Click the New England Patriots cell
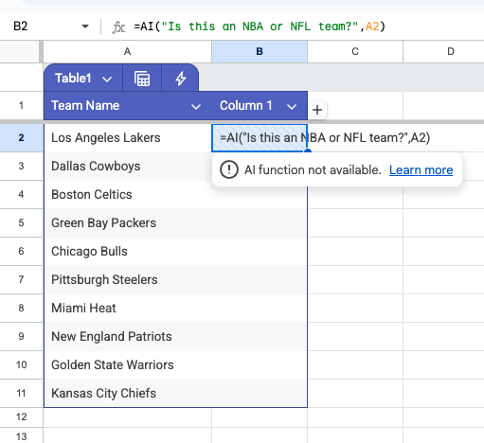The height and width of the screenshot is (443, 484). click(x=128, y=336)
